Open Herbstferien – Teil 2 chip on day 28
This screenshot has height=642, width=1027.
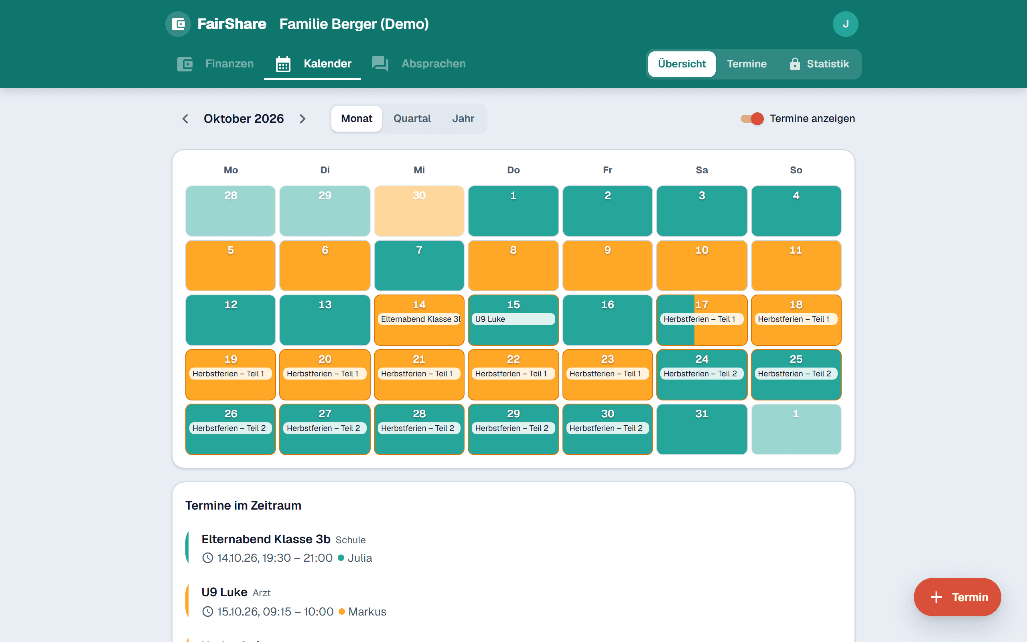tap(419, 429)
